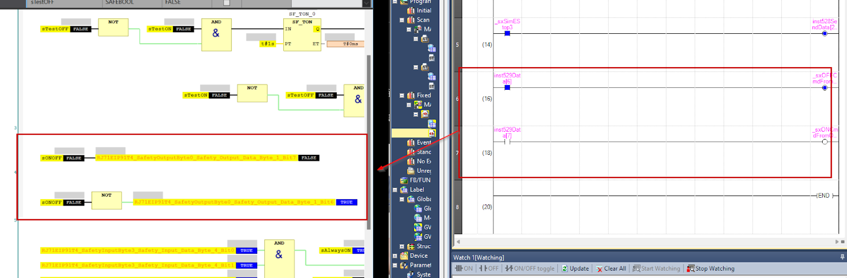The width and height of the screenshot is (847, 278).
Task: Collapse the Parameter tree node
Action: tap(395, 265)
